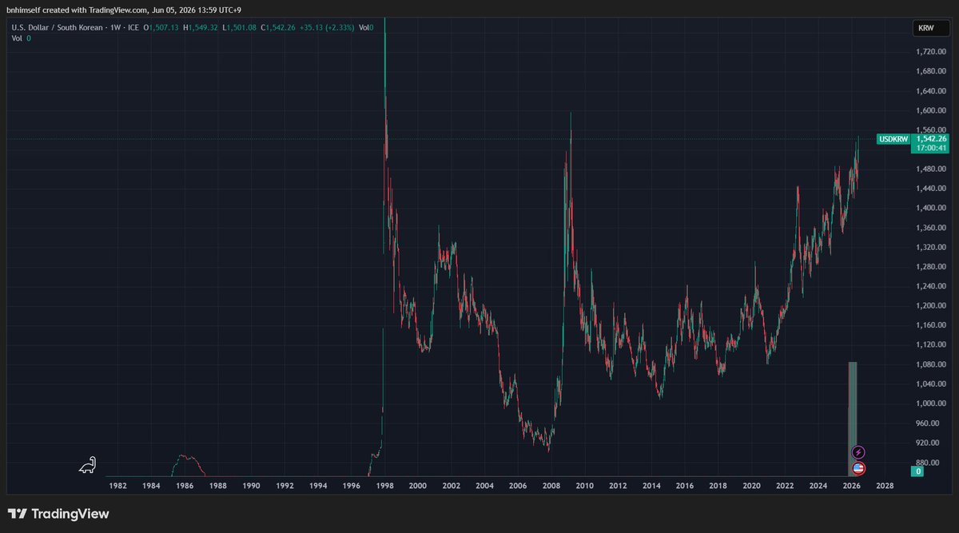Viewport: 959px width, 533px height.
Task: Click the 17:00:41 bar countdown timer
Action: click(931, 148)
